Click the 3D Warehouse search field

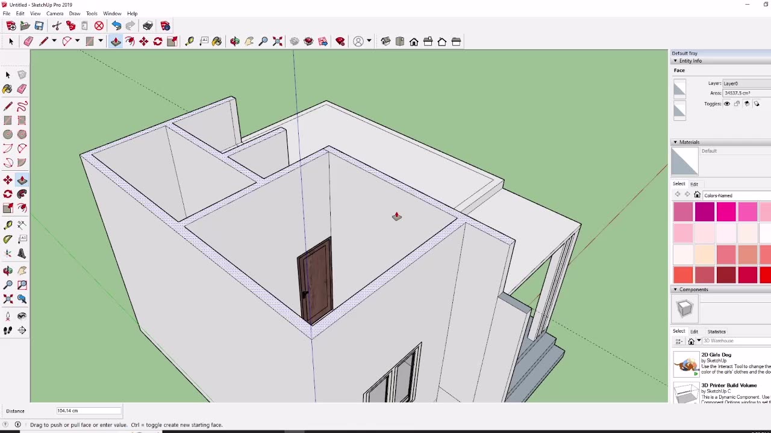737,341
